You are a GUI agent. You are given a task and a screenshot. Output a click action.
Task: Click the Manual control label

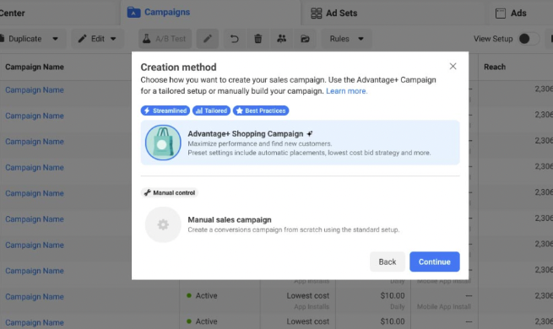pyautogui.click(x=170, y=192)
